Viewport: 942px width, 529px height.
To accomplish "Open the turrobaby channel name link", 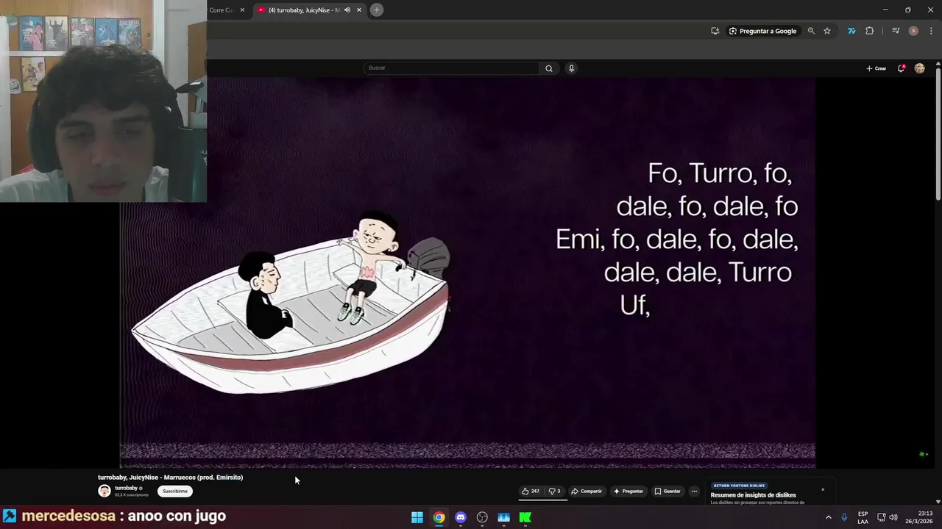I will pyautogui.click(x=127, y=488).
